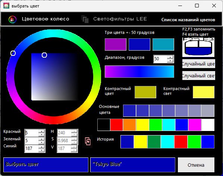
Task: Click the LEE filters stacked-squares icon
Action: coord(85,19)
